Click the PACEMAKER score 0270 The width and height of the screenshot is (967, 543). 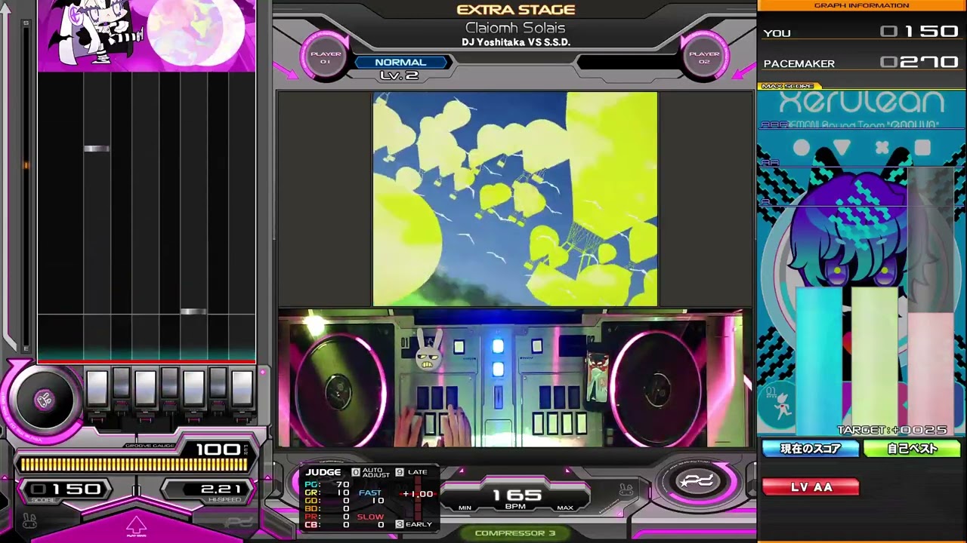[x=919, y=63]
